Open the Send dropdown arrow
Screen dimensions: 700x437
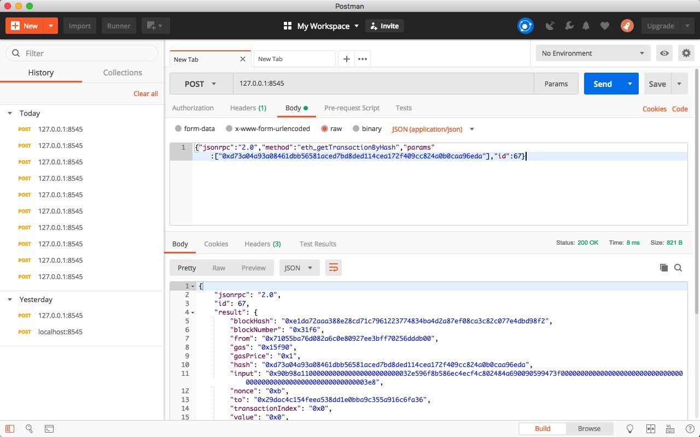coord(630,84)
